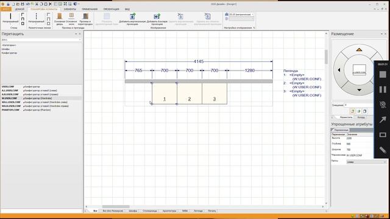Click the offset input field
390x219 pixels.
click(x=359, y=105)
